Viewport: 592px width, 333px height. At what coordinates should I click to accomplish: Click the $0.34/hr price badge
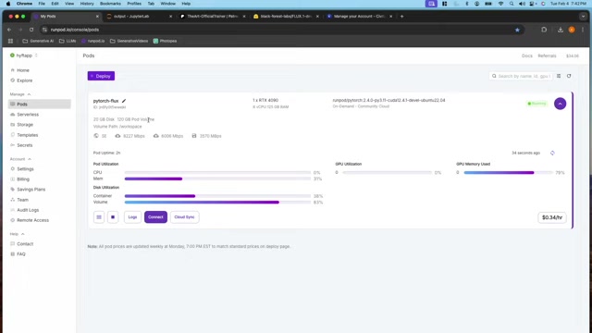552,217
